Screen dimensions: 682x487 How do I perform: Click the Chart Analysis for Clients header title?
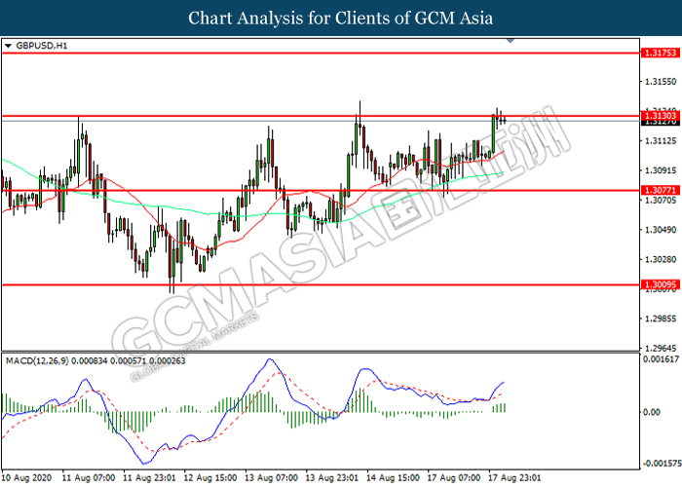[341, 18]
